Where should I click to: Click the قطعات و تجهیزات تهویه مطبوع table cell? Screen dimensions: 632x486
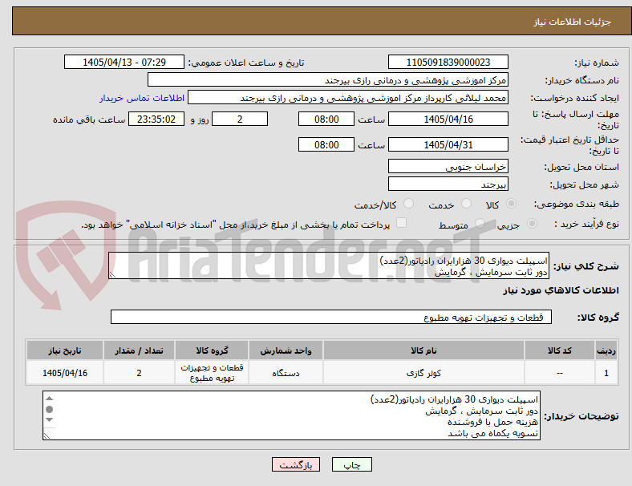[212, 373]
